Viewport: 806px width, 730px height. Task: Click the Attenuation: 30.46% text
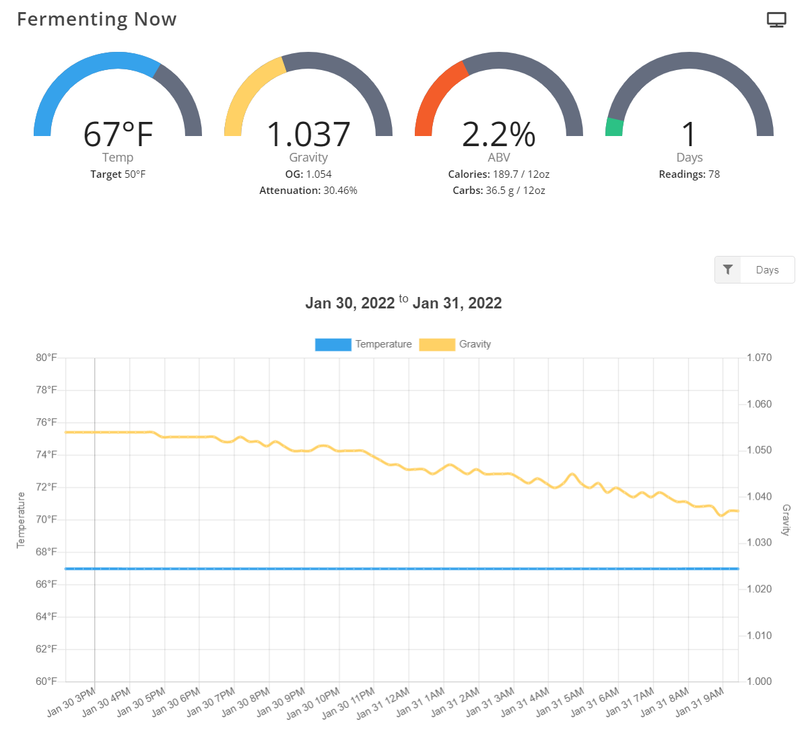(x=308, y=191)
